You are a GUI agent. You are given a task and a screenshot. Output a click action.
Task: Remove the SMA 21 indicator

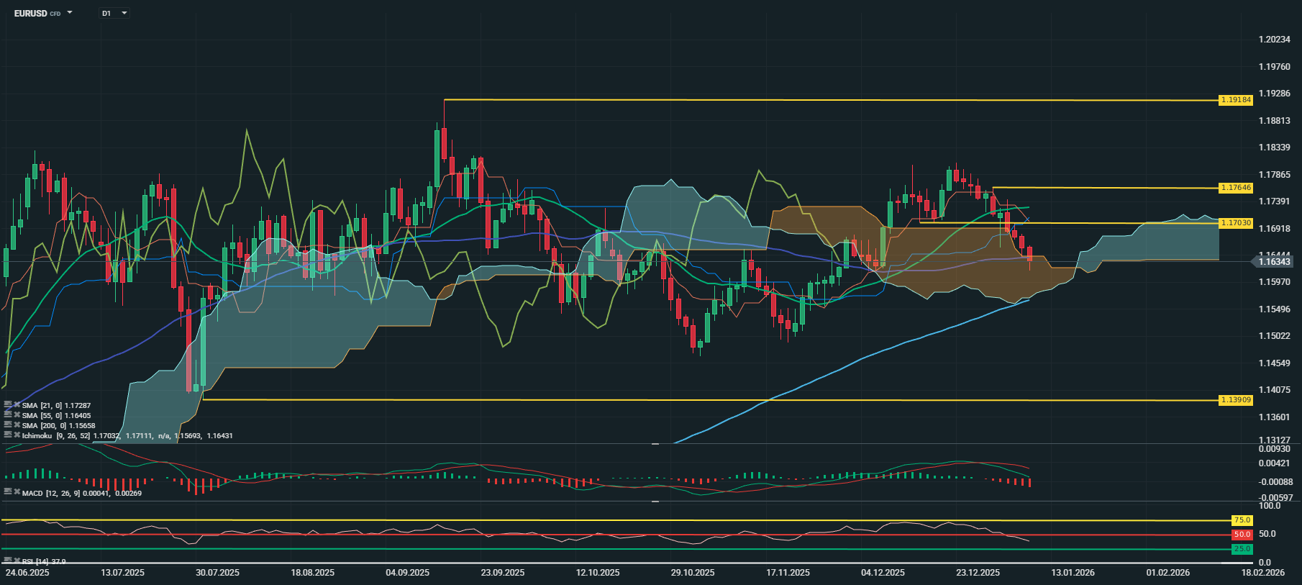[17, 405]
